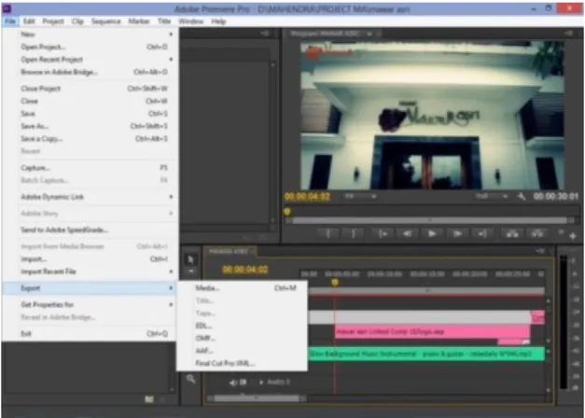The width and height of the screenshot is (585, 418).
Task: Open the Edit menu
Action: [x=29, y=21]
